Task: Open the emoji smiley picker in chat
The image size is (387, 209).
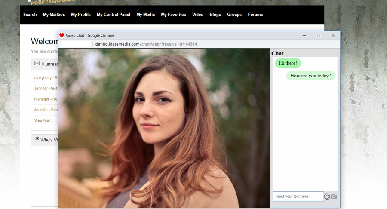Action: (327, 197)
